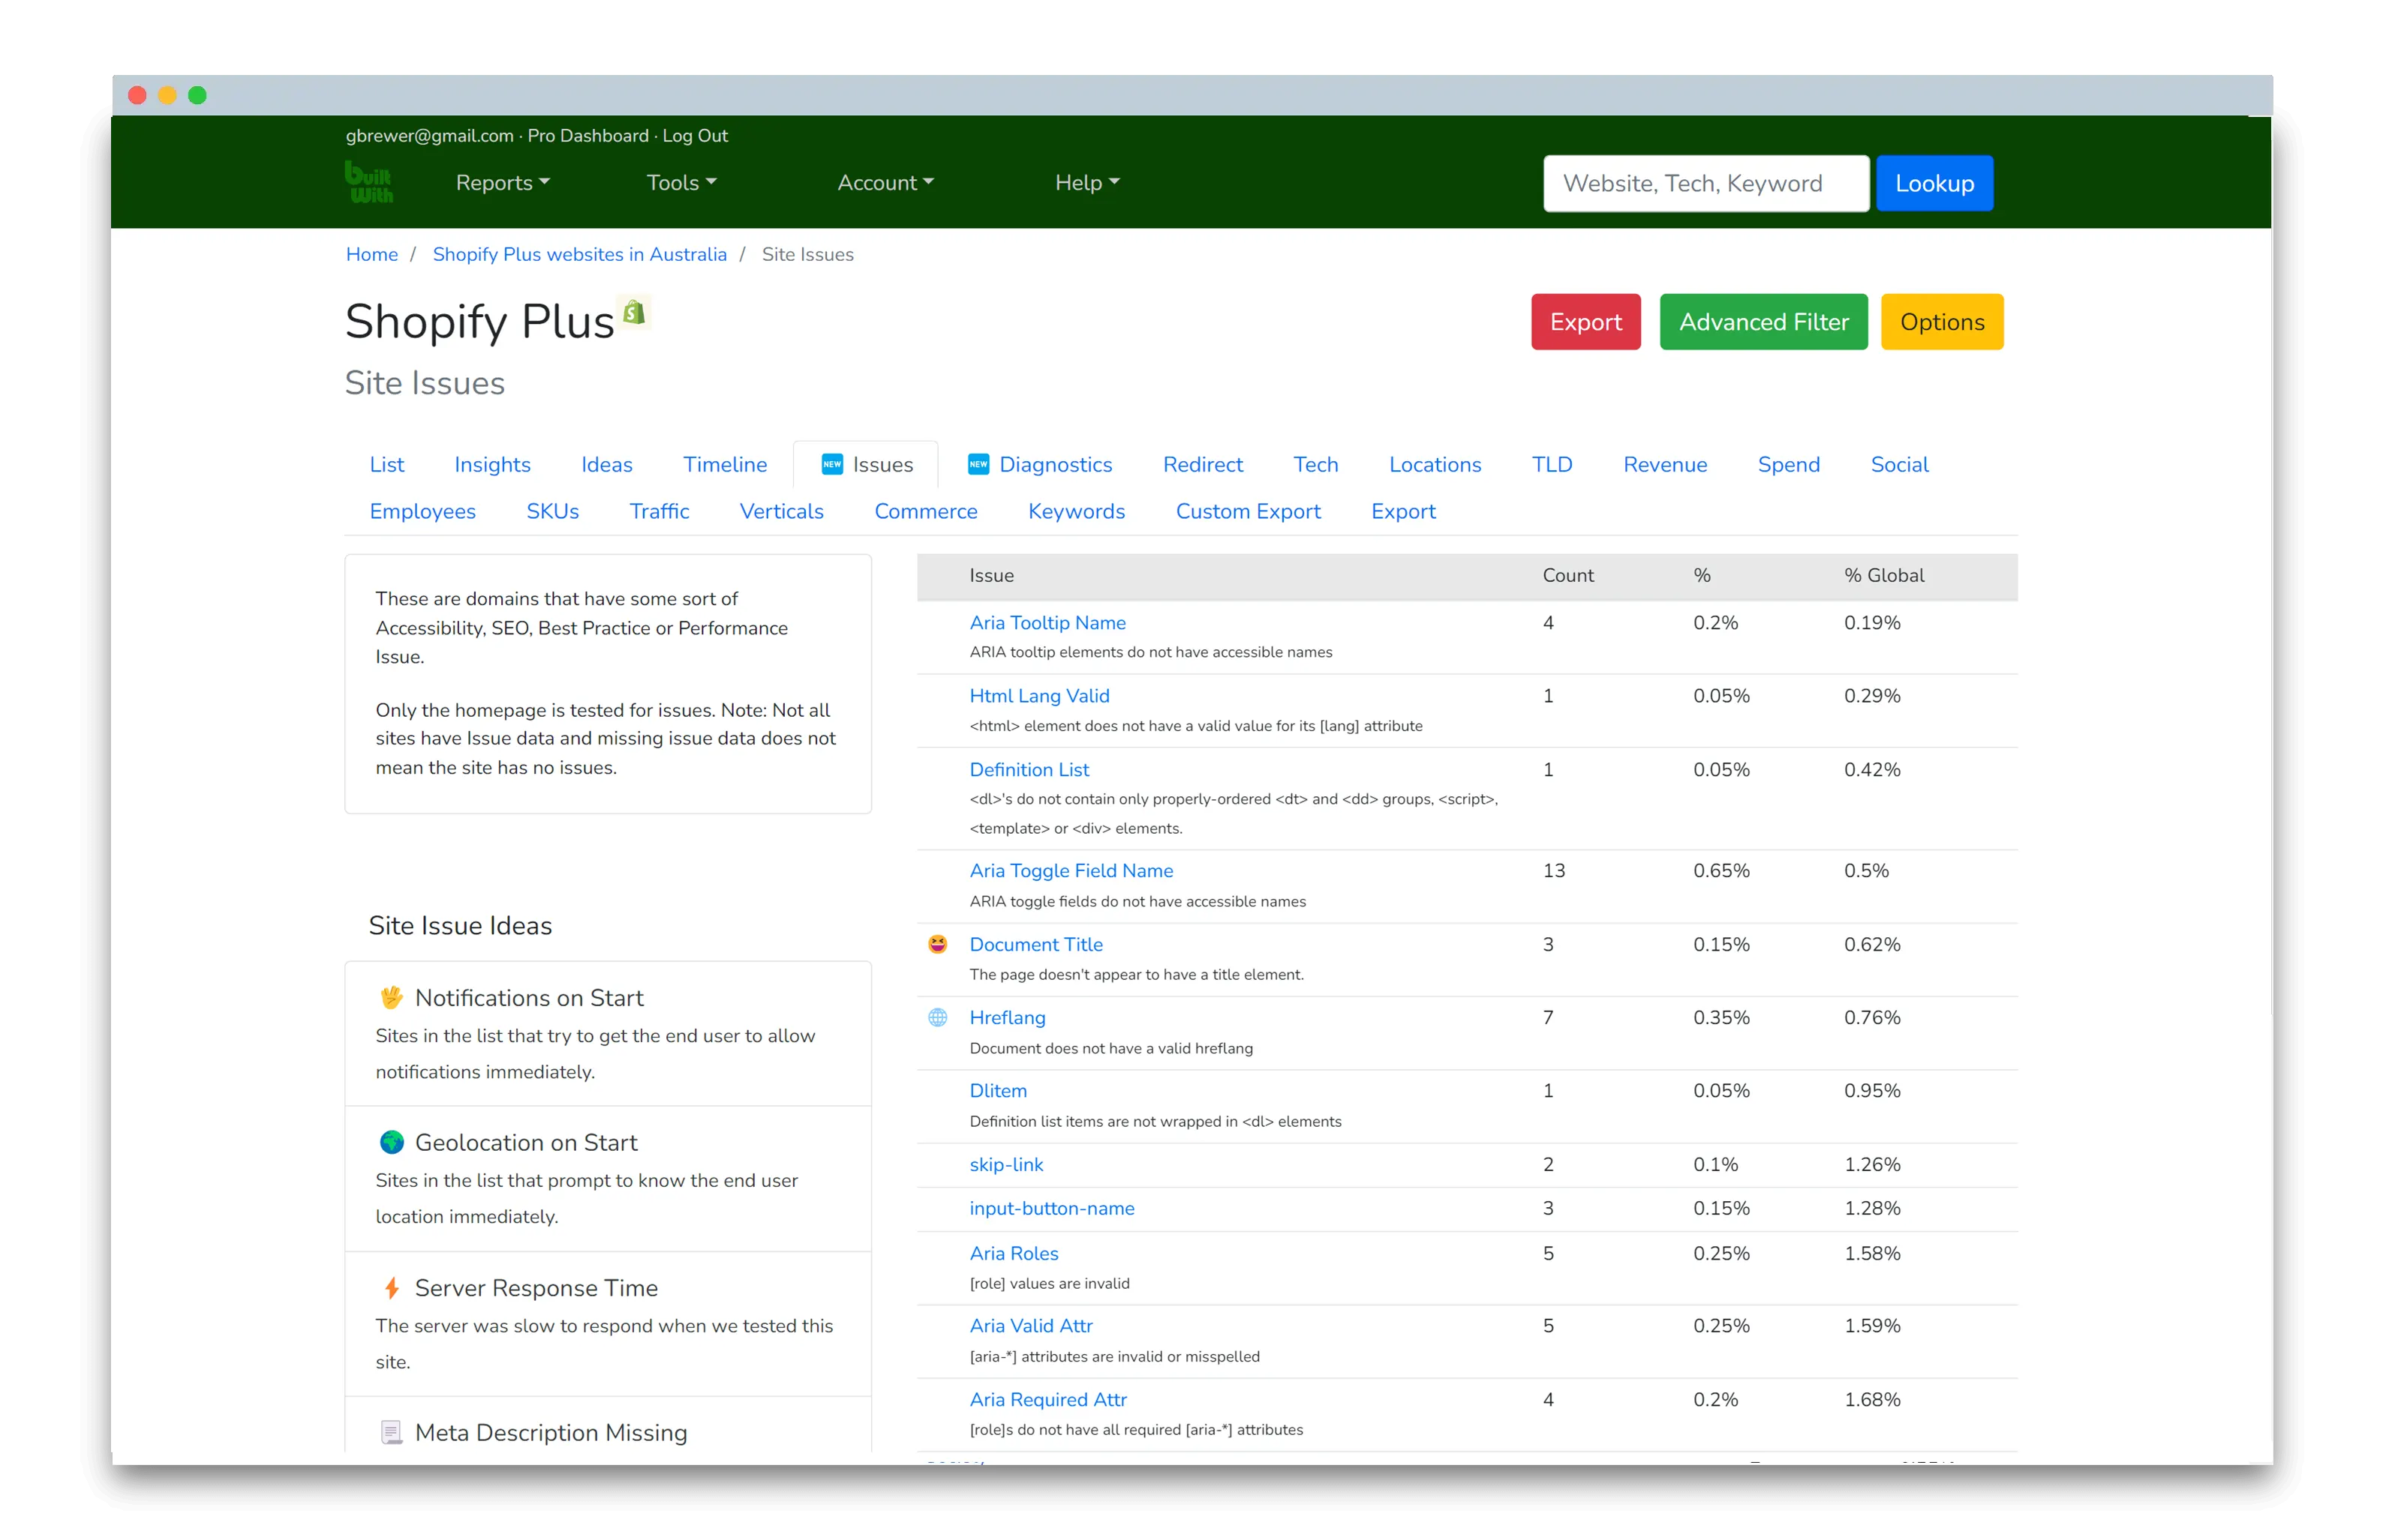This screenshot has width=2386, height=1540.
Task: Click the green Advanced Filter button
Action: click(1762, 322)
